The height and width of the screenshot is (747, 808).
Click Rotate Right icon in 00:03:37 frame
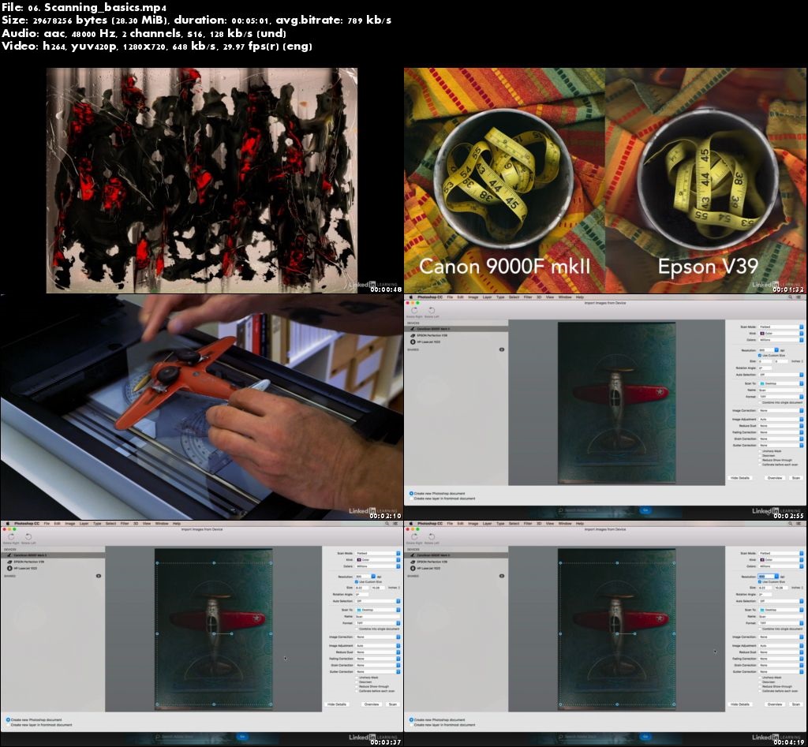coord(11,537)
